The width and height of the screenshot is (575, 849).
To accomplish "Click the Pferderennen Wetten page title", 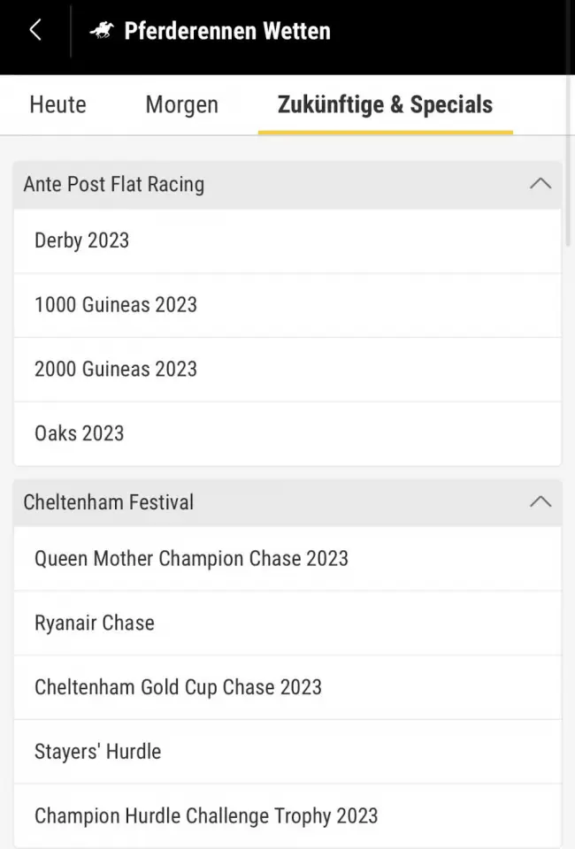I will [227, 31].
